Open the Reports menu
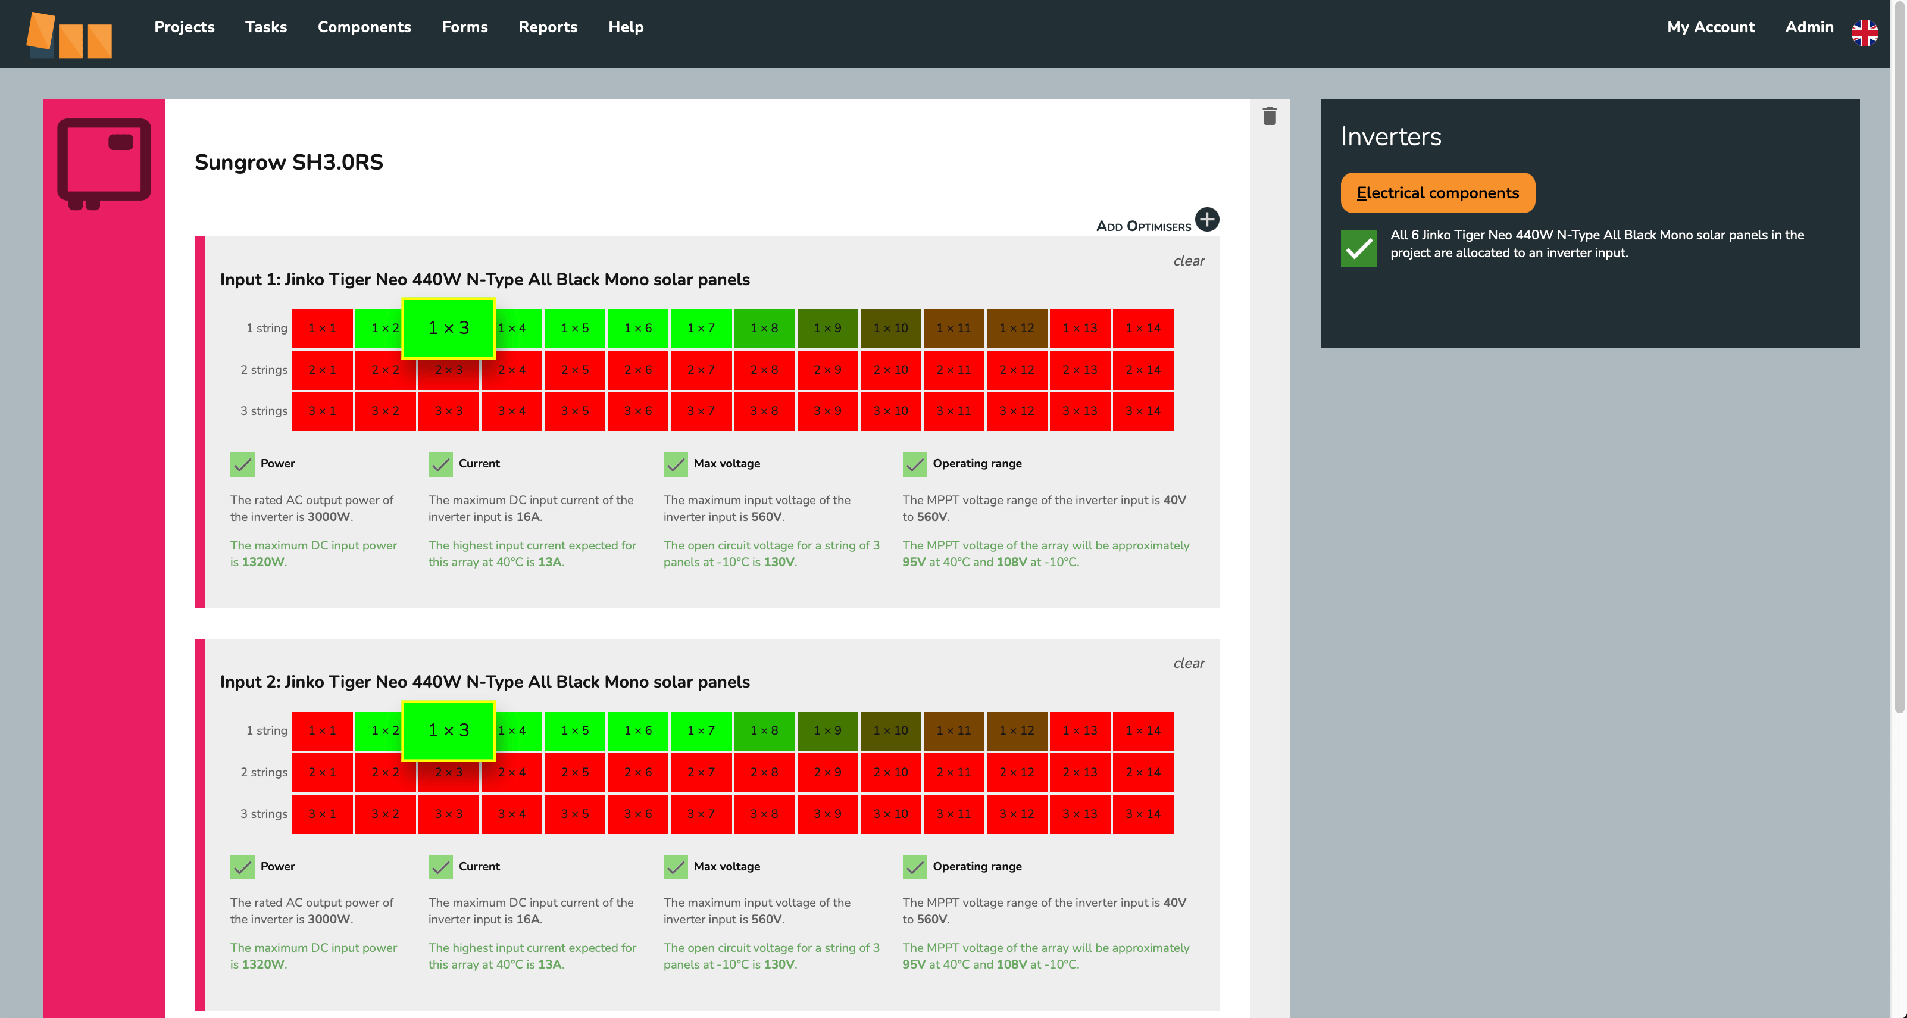Viewport: 1907px width, 1018px height. [548, 27]
